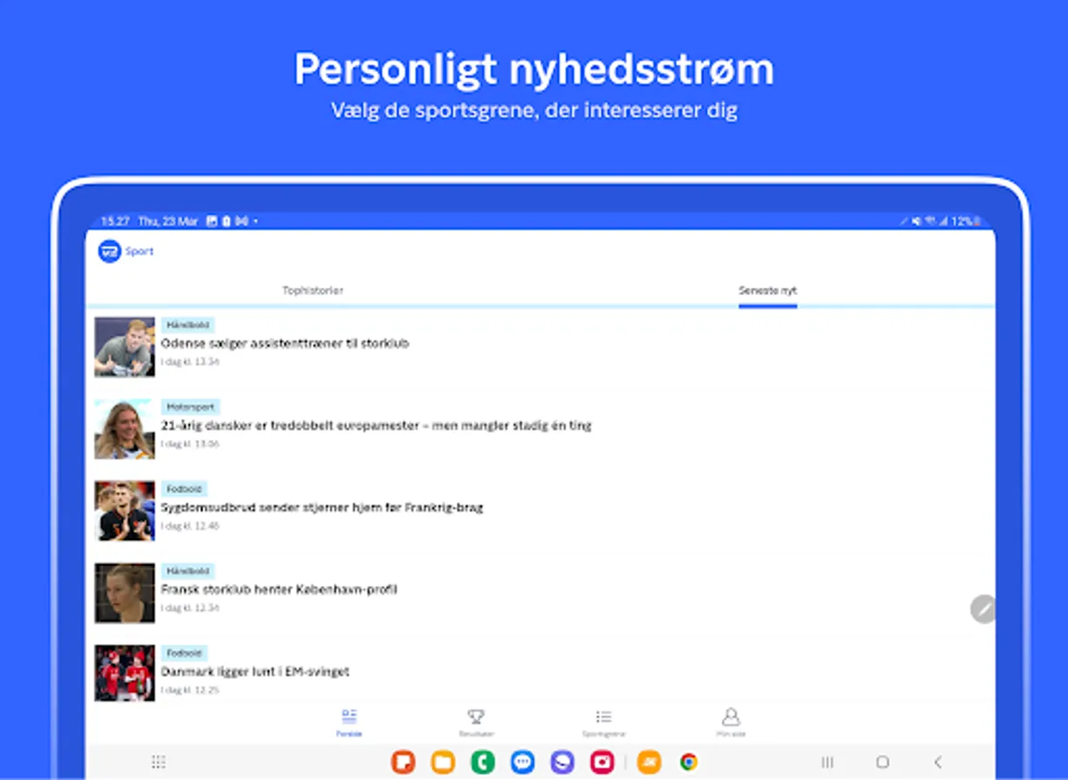Screen dimensions: 1068x780
Task: Open thumbnail of 21-årig dansker story
Action: 125,429
